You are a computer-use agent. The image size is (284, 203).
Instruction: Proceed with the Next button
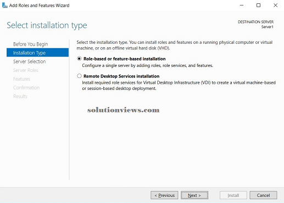pyautogui.click(x=194, y=195)
